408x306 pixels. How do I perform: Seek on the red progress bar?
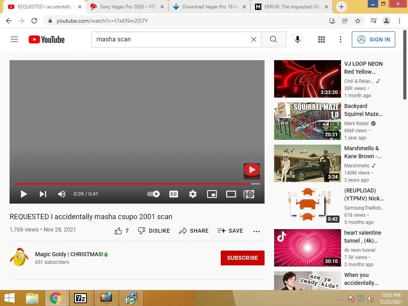tap(137, 184)
